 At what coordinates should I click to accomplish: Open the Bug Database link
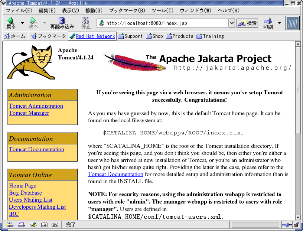25,193
